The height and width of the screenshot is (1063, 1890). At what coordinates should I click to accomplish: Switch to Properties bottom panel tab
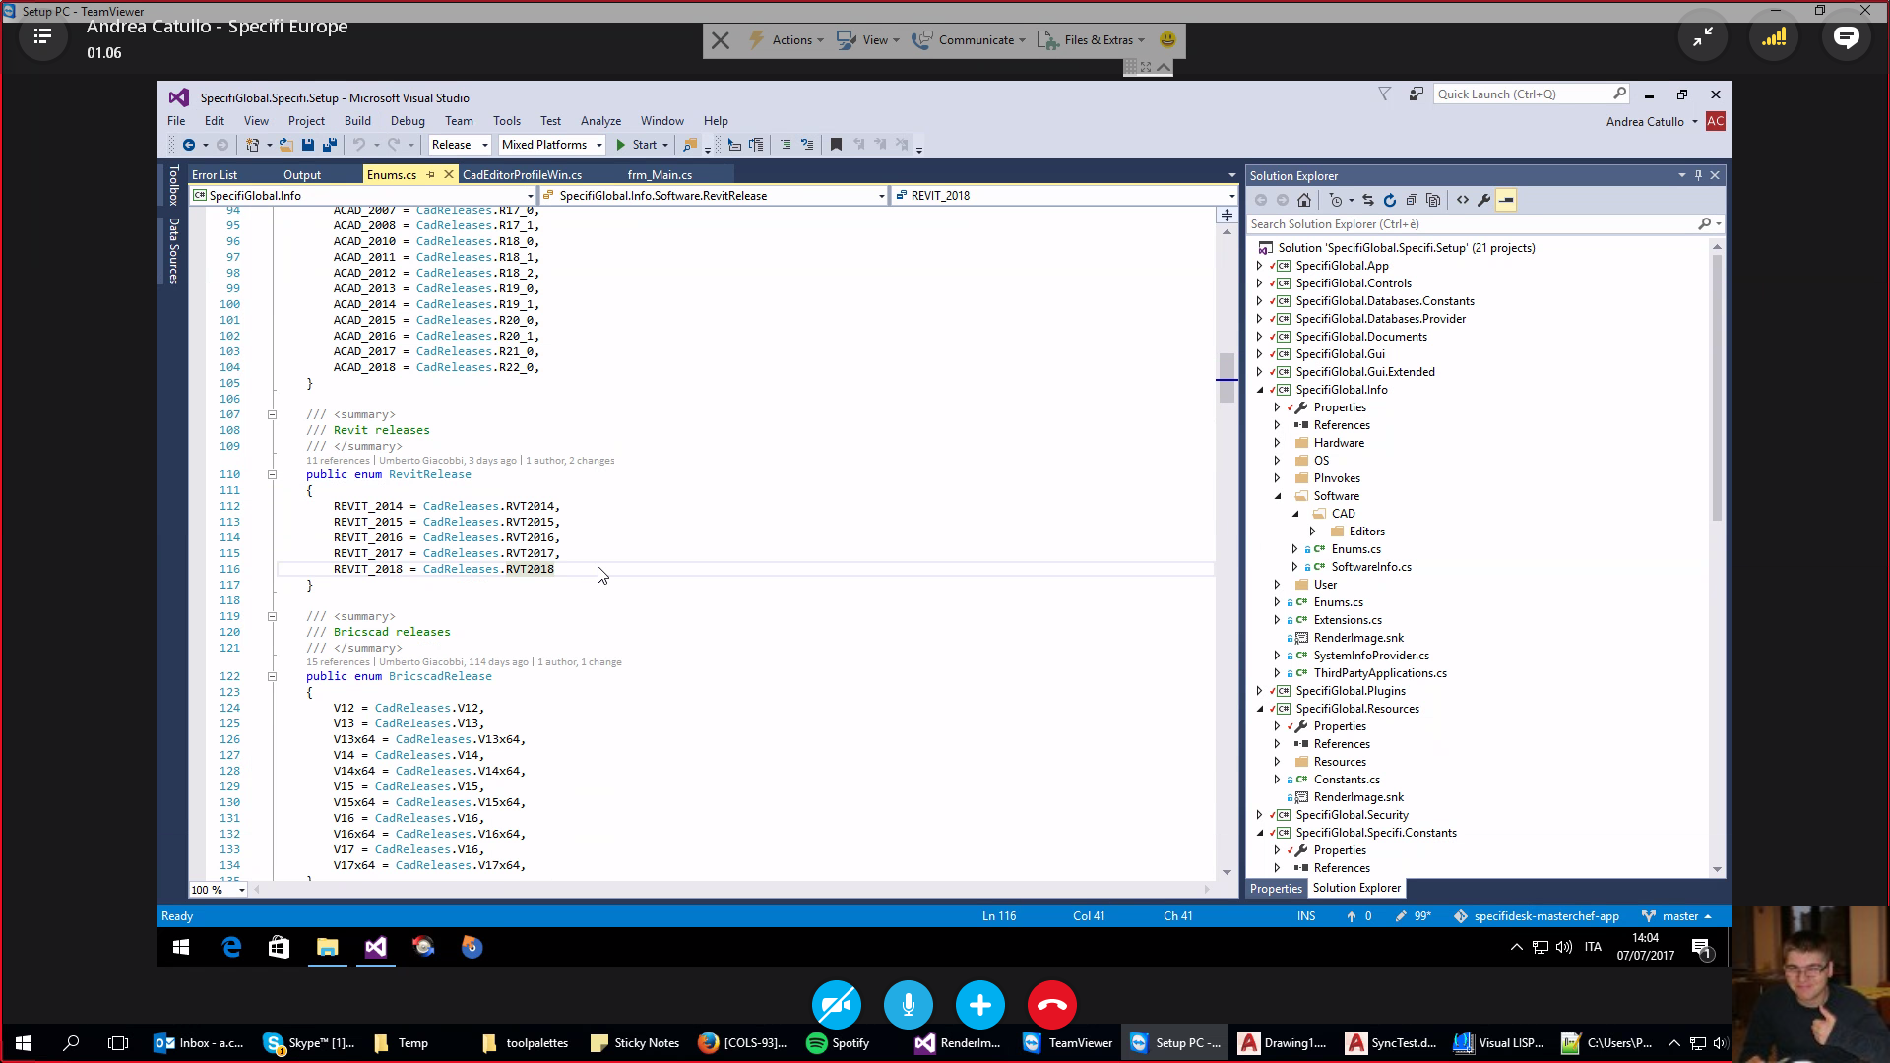(1276, 888)
